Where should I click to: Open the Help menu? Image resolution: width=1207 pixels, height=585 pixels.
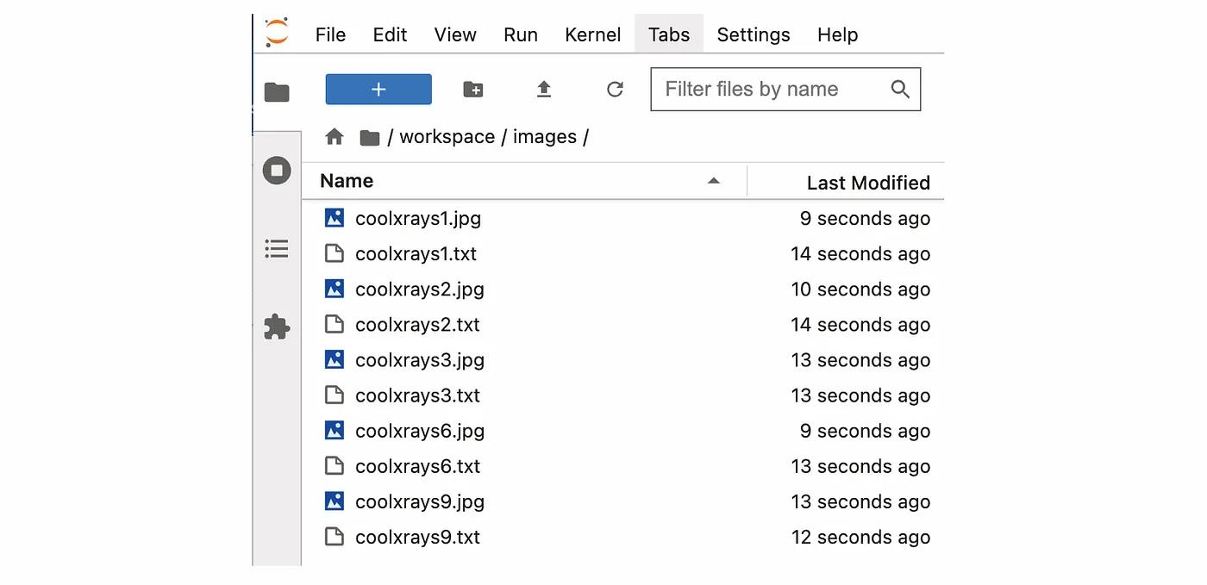(x=837, y=34)
